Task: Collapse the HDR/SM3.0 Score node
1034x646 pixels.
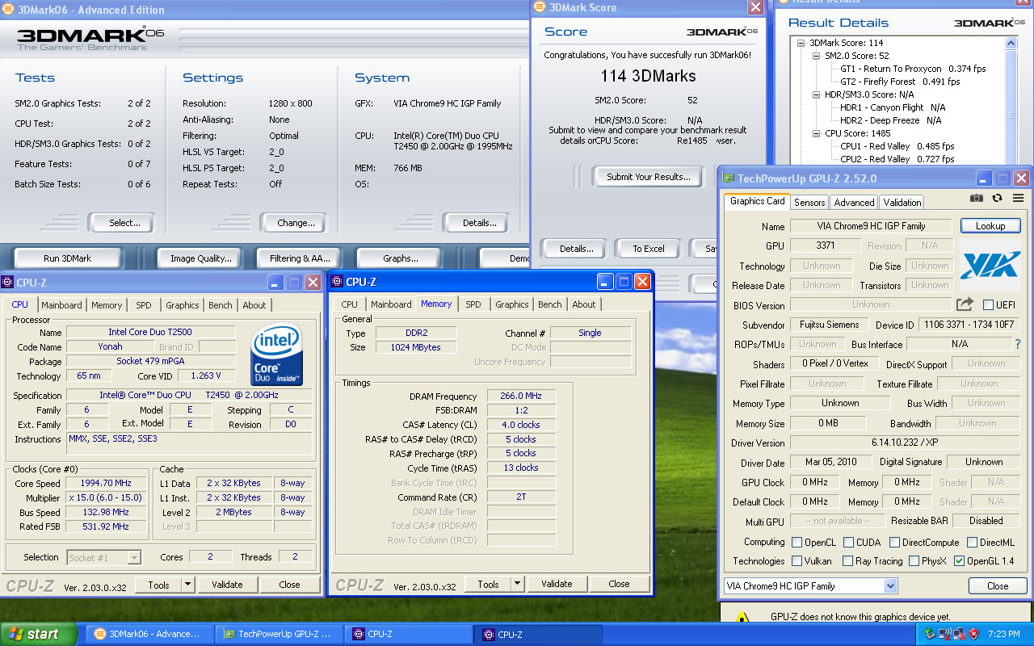Action: point(816,94)
